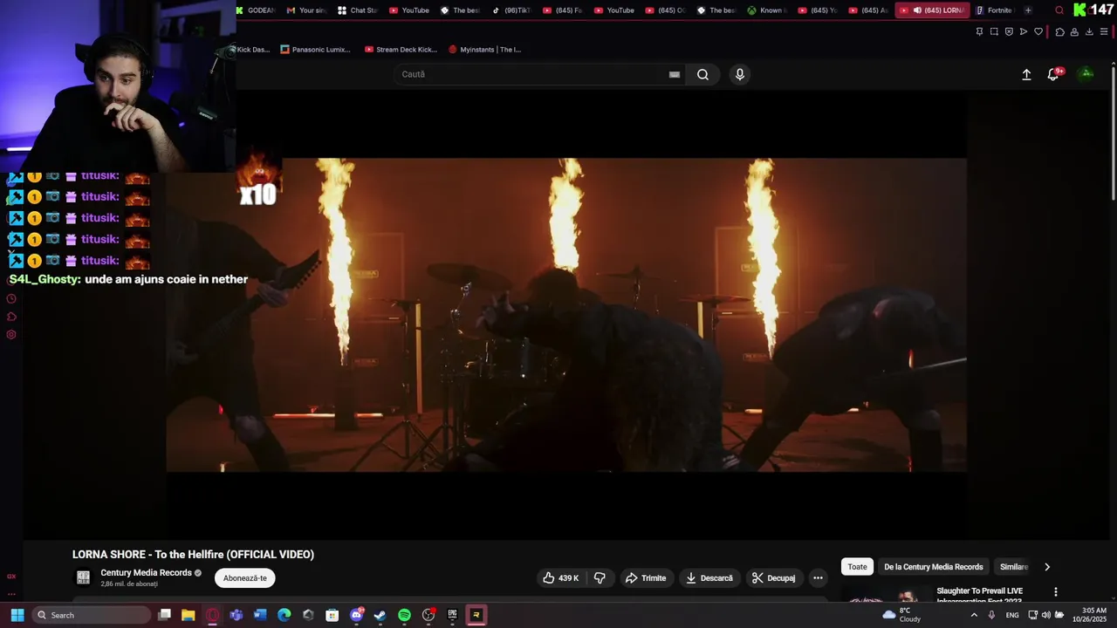Image resolution: width=1117 pixels, height=628 pixels.
Task: Open Steam from the taskbar
Action: coord(380,615)
